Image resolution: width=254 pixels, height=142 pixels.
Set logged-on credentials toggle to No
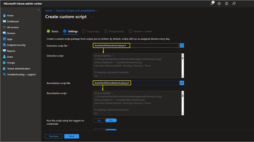click(111, 121)
